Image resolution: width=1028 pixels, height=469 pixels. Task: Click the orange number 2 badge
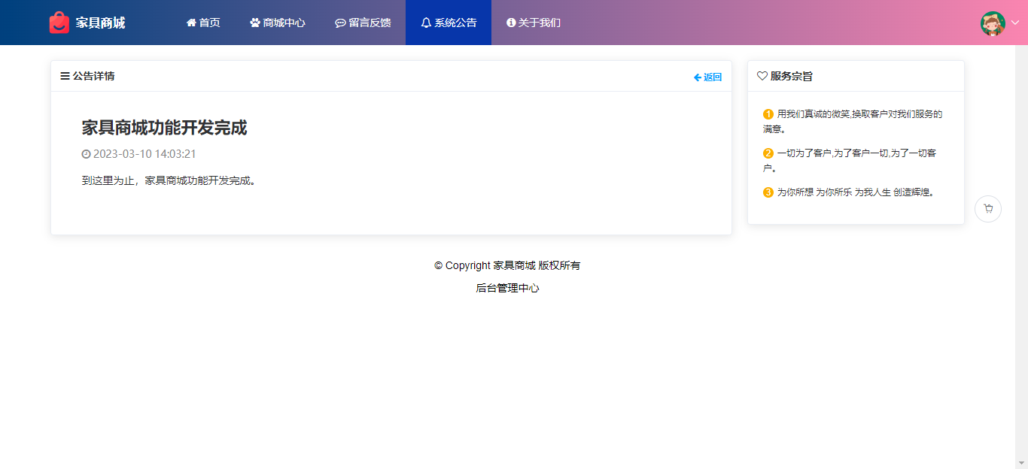(x=768, y=153)
